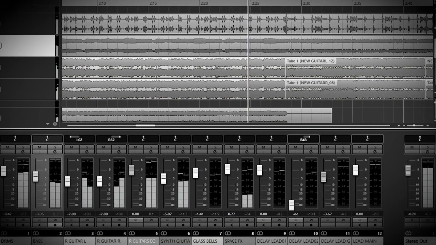Select the GLASS BELLS channel name
Viewport: 436px width, 245px height.
[x=207, y=241]
